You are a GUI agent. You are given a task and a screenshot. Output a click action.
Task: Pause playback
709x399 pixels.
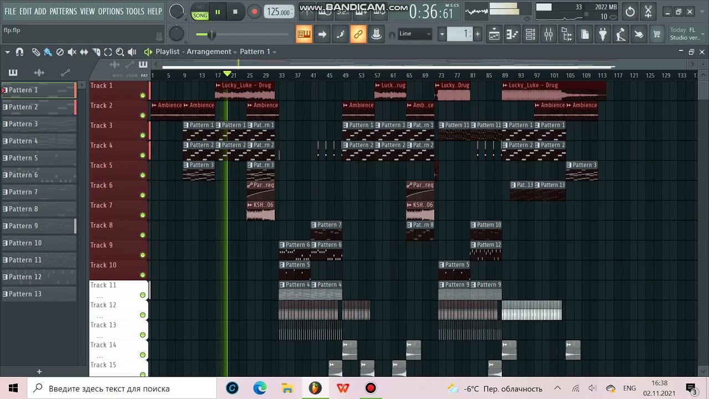218,12
